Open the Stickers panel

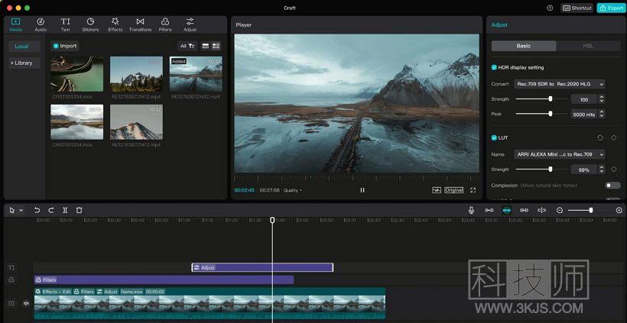point(90,24)
